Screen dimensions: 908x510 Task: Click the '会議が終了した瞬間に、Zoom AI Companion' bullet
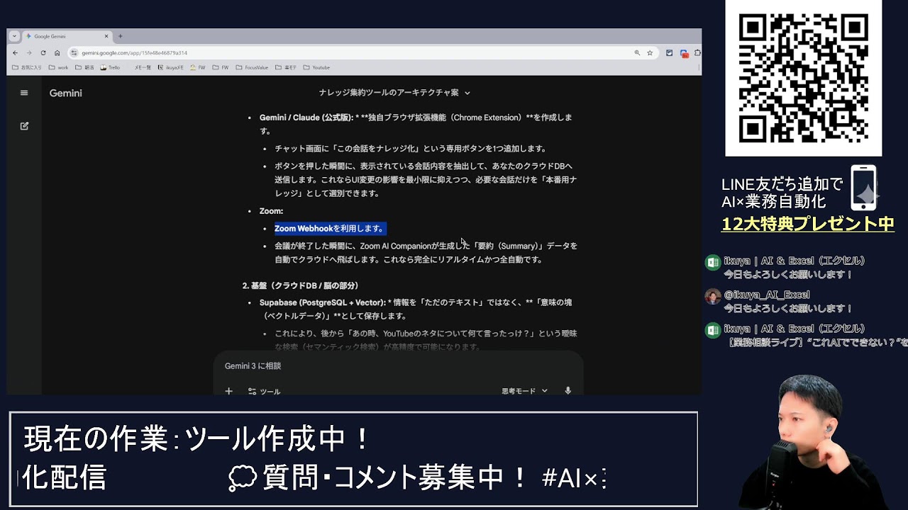[x=426, y=253]
